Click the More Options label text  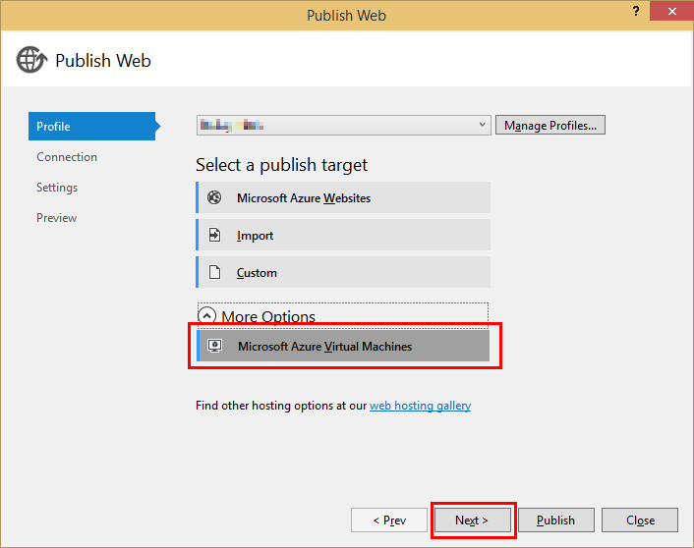[268, 316]
